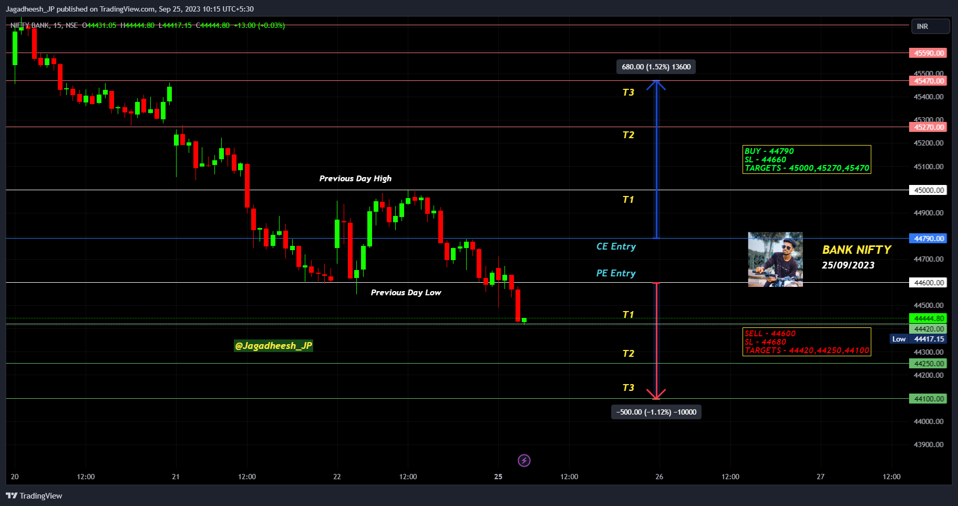The height and width of the screenshot is (506, 958).
Task: Click the purple lightning bolt event icon
Action: tap(524, 461)
